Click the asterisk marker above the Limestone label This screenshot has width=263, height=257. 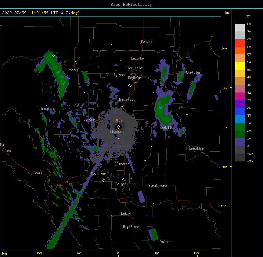click(x=47, y=106)
